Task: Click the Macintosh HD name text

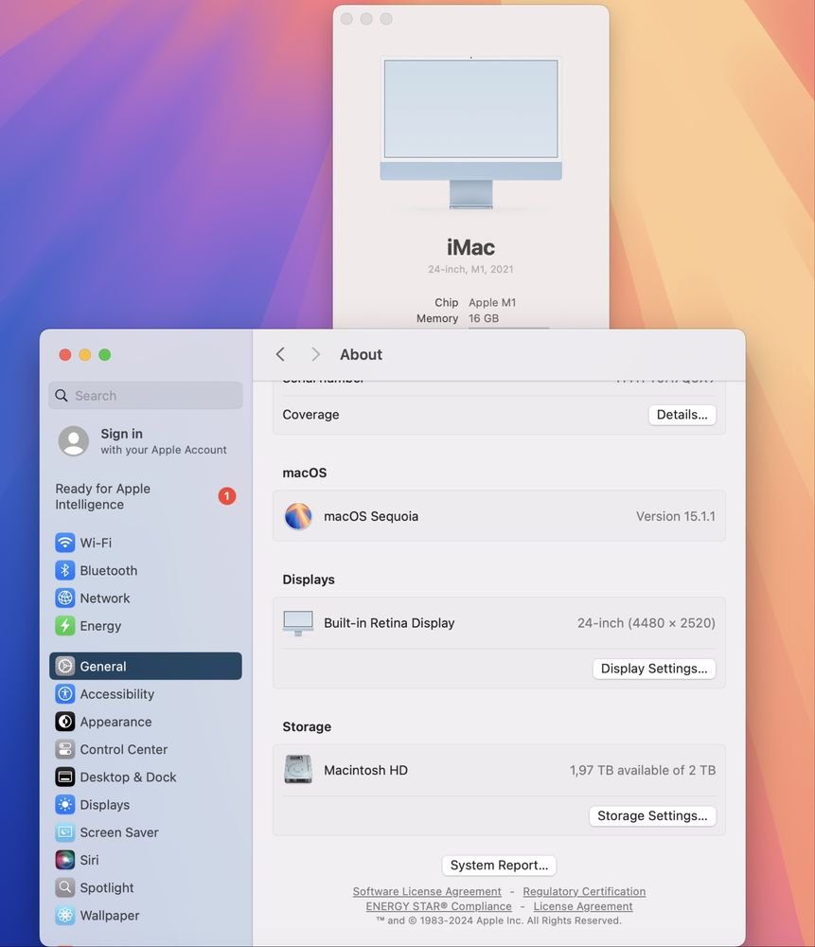Action: 365,771
